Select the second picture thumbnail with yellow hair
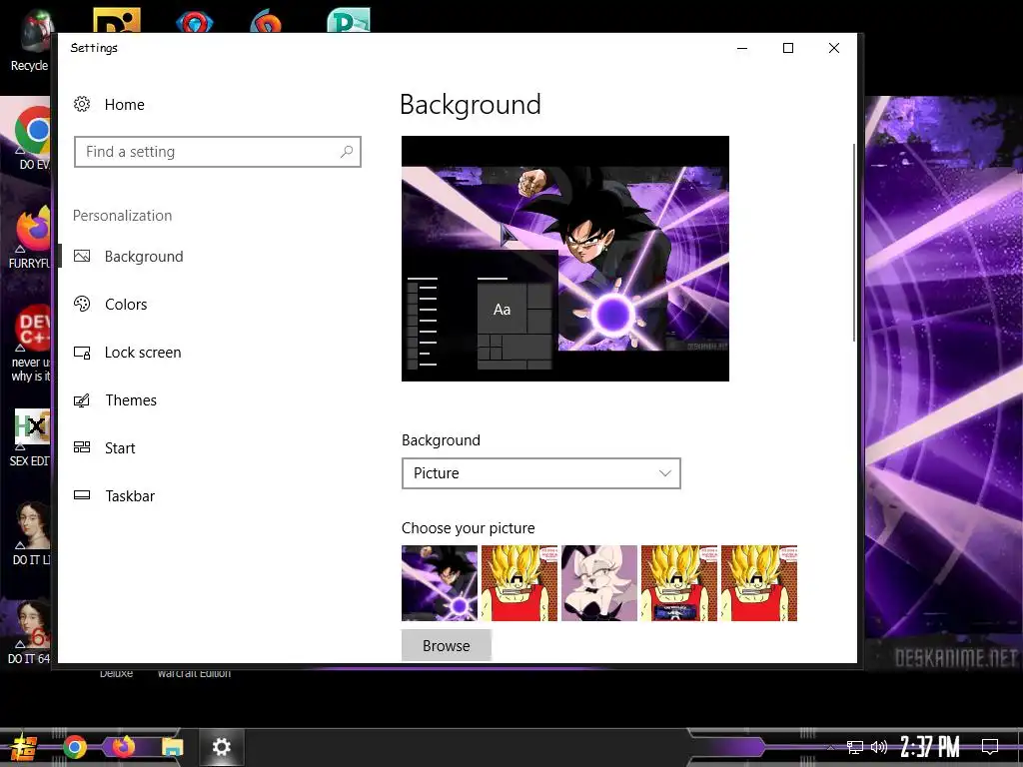The image size is (1023, 767). [x=519, y=583]
